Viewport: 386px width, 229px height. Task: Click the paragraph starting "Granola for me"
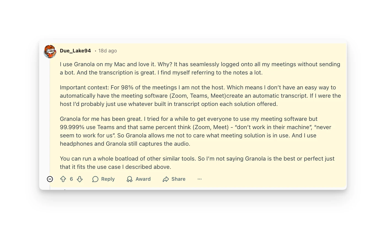(195, 131)
